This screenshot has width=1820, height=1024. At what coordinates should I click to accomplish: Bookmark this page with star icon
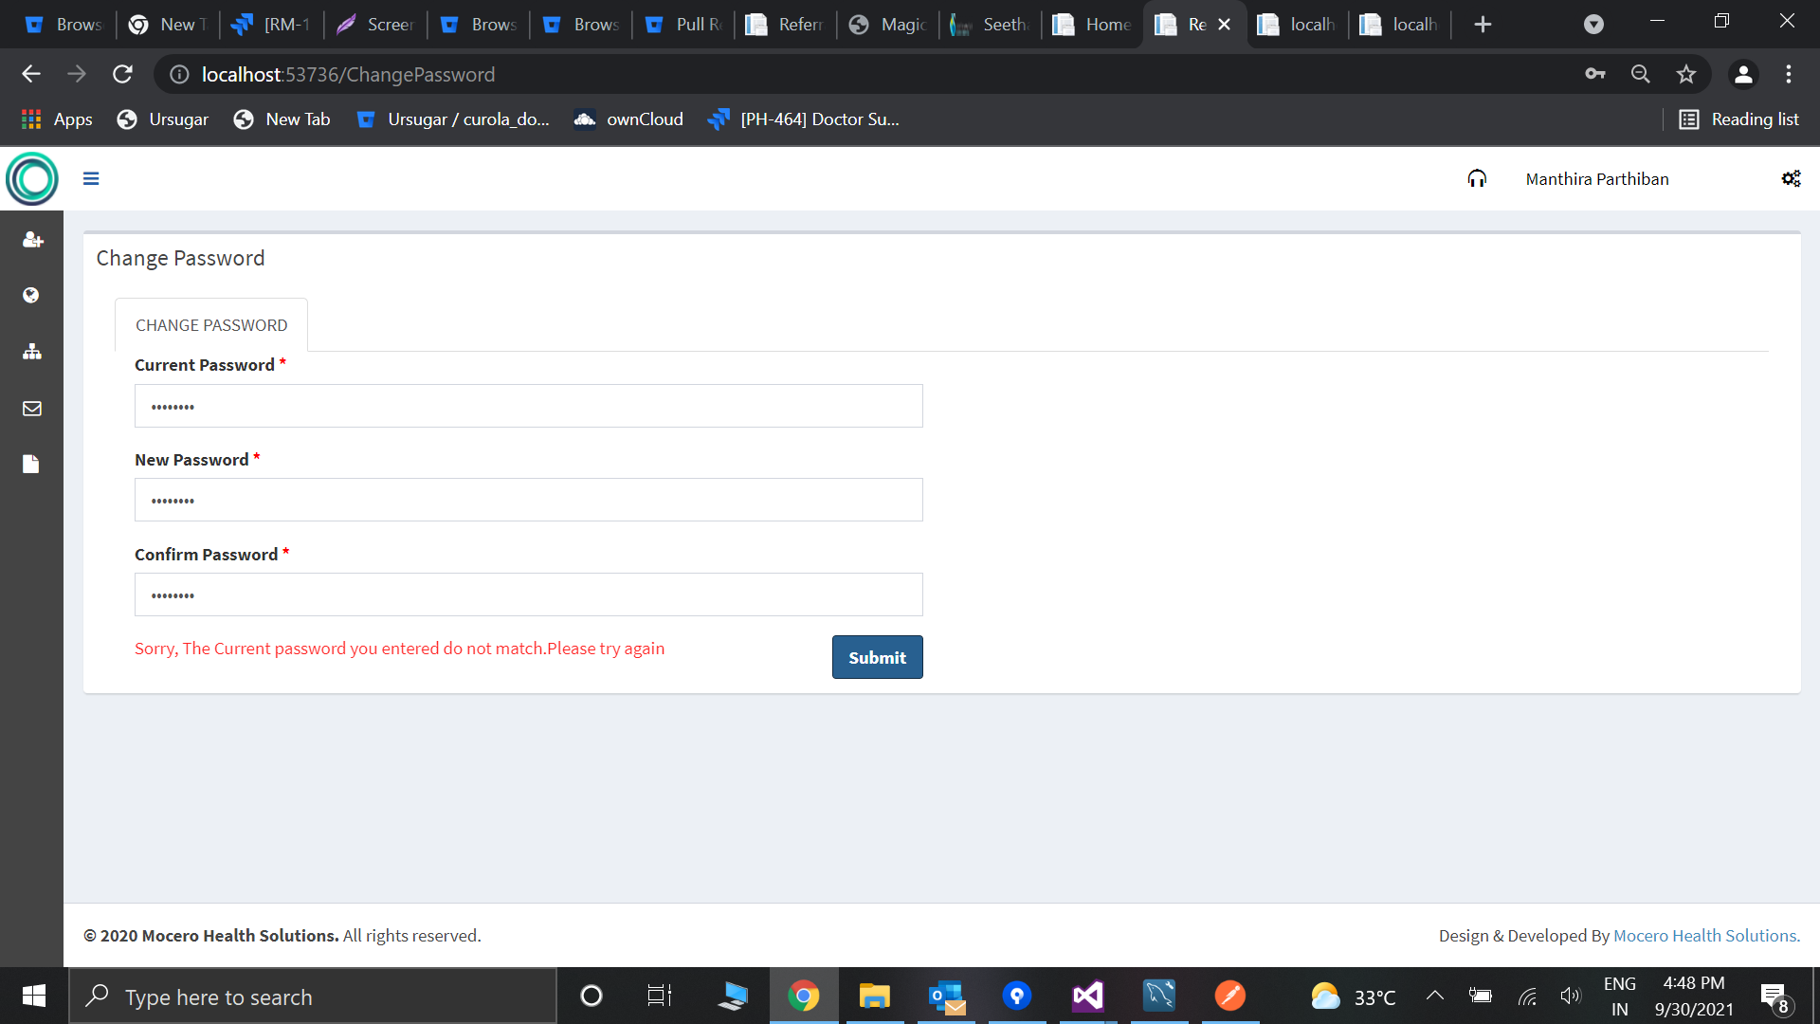1685,74
